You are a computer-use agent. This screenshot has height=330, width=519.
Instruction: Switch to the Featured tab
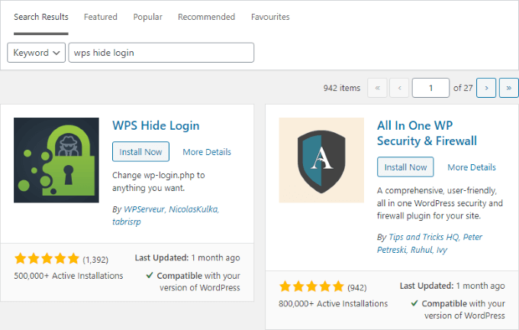point(101,17)
